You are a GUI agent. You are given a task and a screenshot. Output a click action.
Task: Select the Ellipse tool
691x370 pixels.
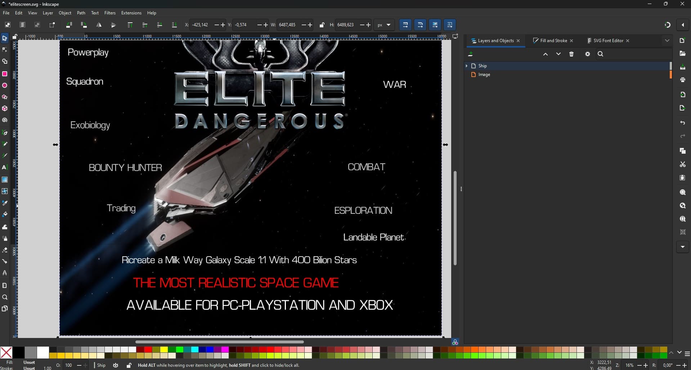[5, 86]
